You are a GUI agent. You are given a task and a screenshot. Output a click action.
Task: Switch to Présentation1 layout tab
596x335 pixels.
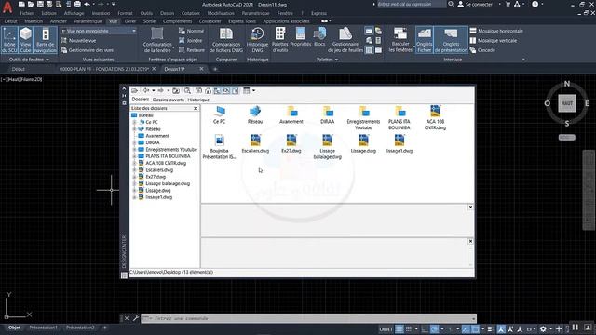coord(43,328)
